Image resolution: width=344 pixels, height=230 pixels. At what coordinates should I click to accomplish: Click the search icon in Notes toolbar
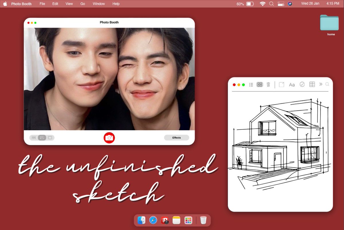click(x=327, y=84)
